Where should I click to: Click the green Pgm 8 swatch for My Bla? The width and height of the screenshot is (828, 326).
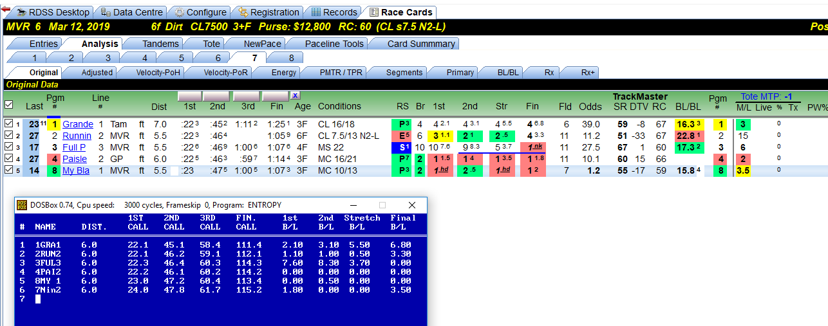pyautogui.click(x=55, y=170)
